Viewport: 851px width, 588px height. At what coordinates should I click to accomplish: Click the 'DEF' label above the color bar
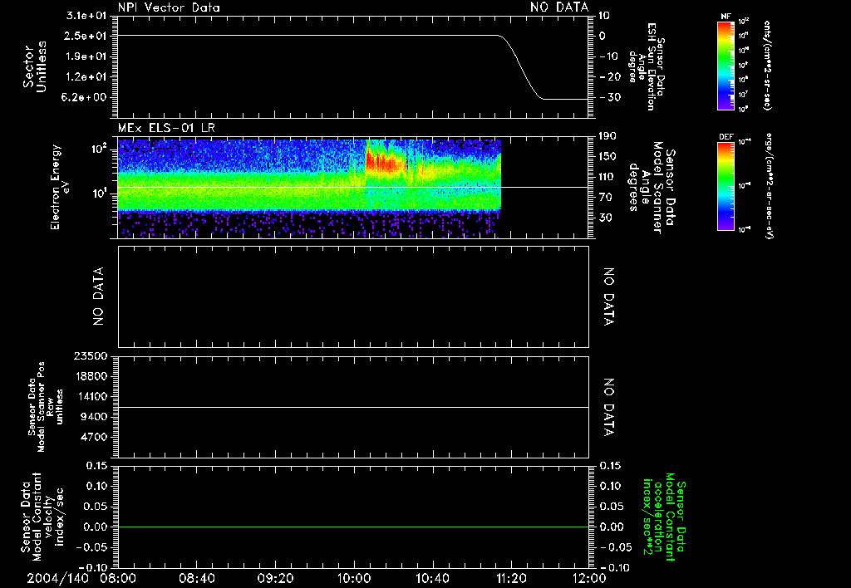point(726,137)
